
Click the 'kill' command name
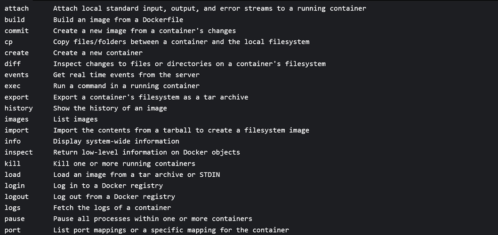point(13,164)
